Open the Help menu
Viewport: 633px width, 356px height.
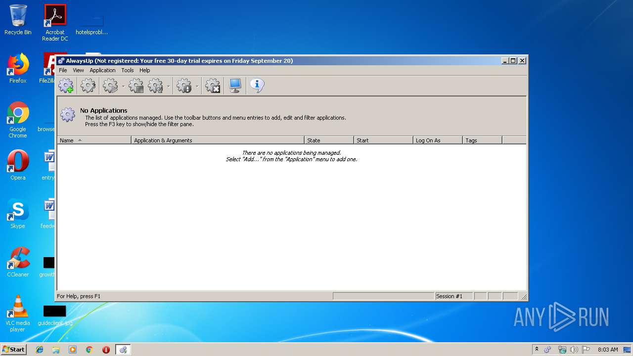[x=144, y=70]
